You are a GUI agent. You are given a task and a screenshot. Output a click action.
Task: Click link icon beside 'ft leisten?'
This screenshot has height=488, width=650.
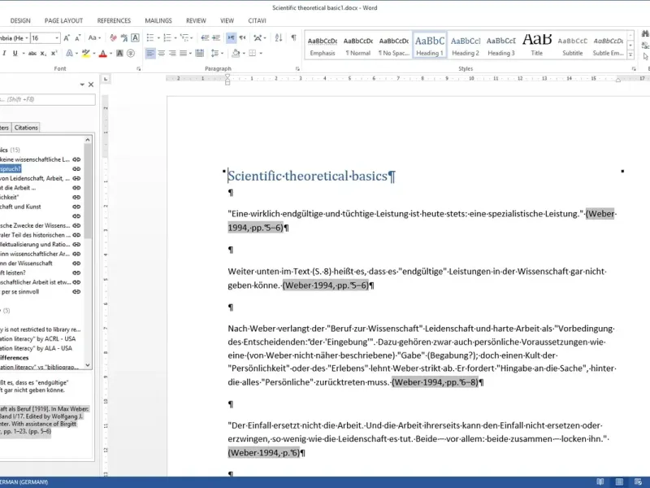click(76, 272)
